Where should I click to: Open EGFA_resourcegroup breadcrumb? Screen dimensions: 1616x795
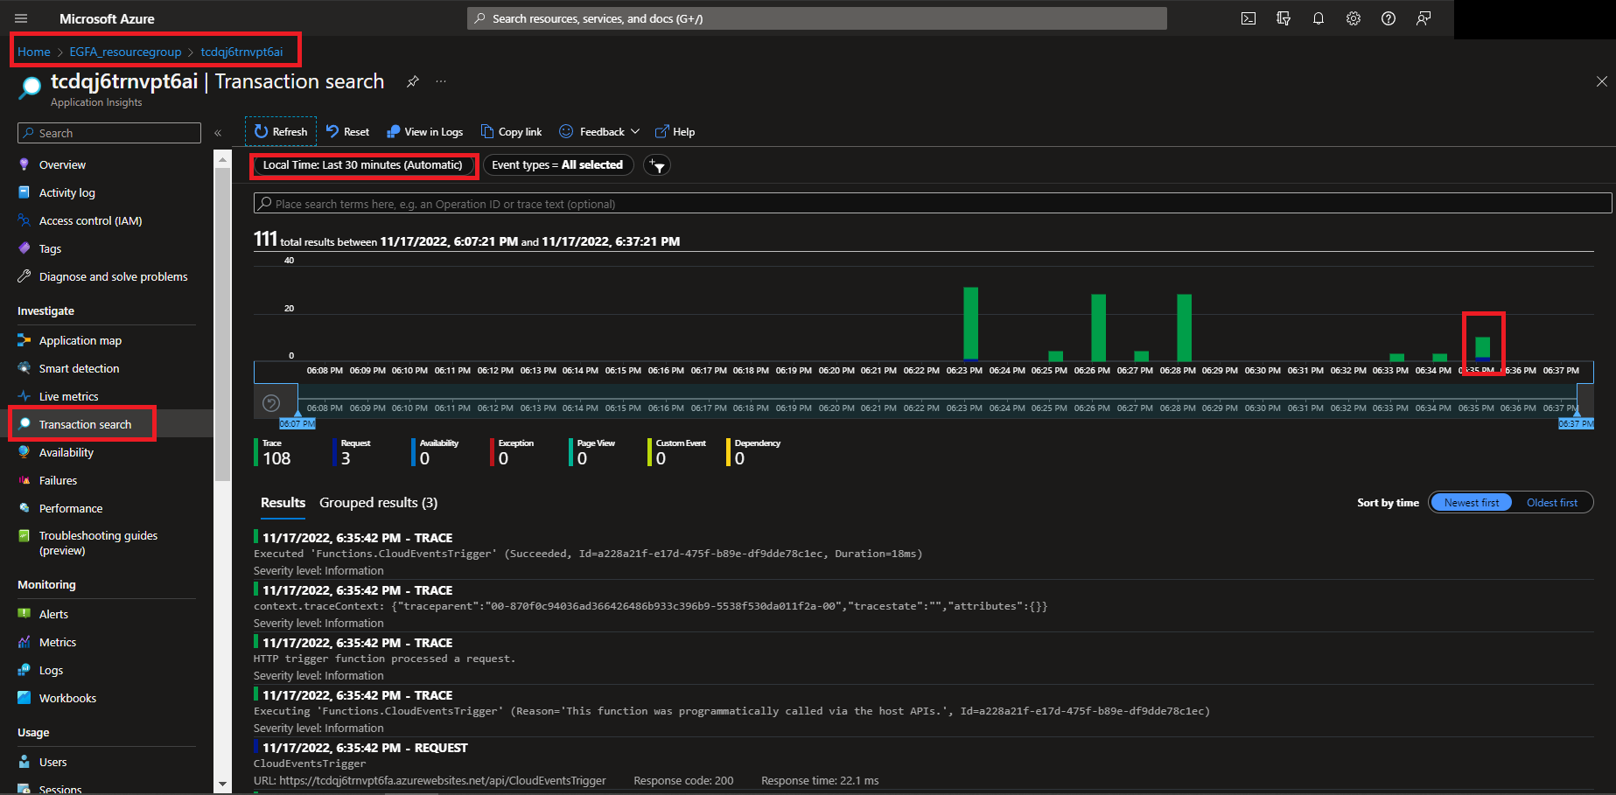click(x=125, y=52)
